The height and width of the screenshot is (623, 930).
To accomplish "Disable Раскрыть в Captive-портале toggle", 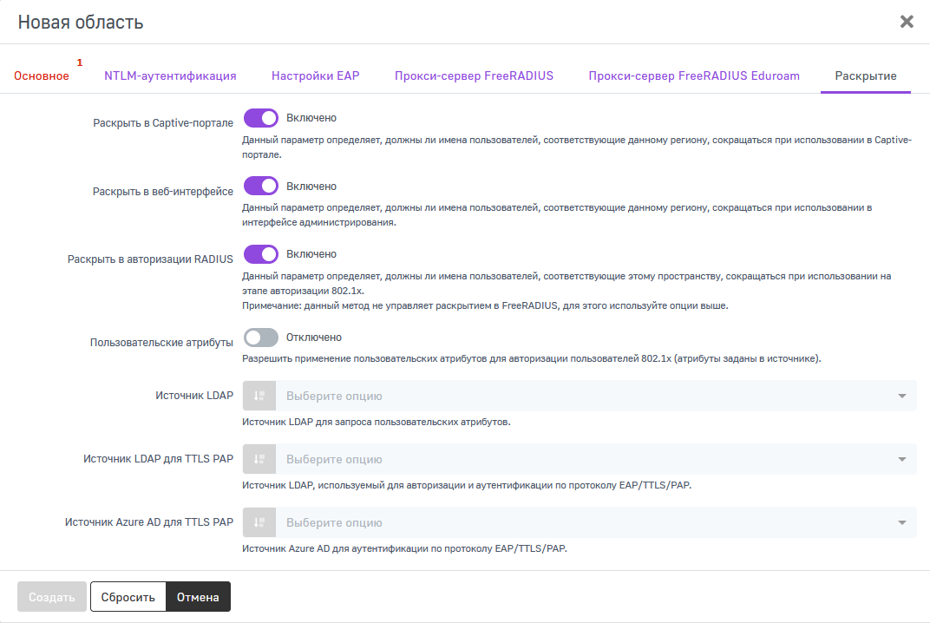I will tap(260, 118).
